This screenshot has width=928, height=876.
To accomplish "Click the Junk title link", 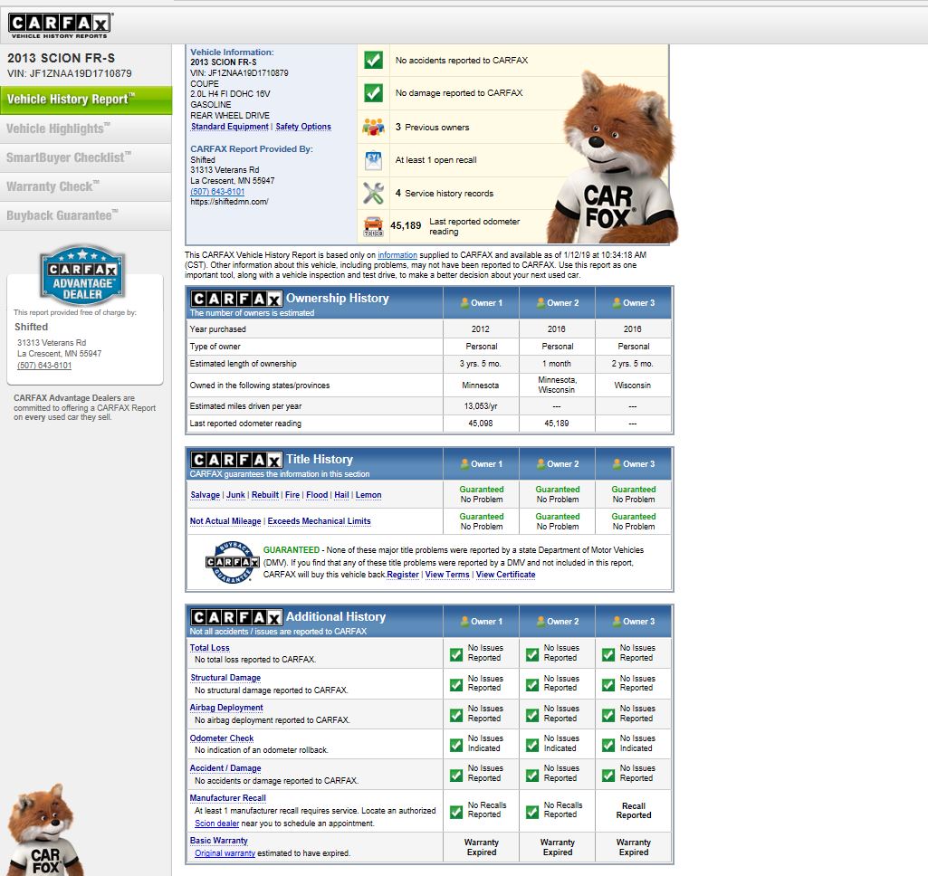I will tap(235, 495).
